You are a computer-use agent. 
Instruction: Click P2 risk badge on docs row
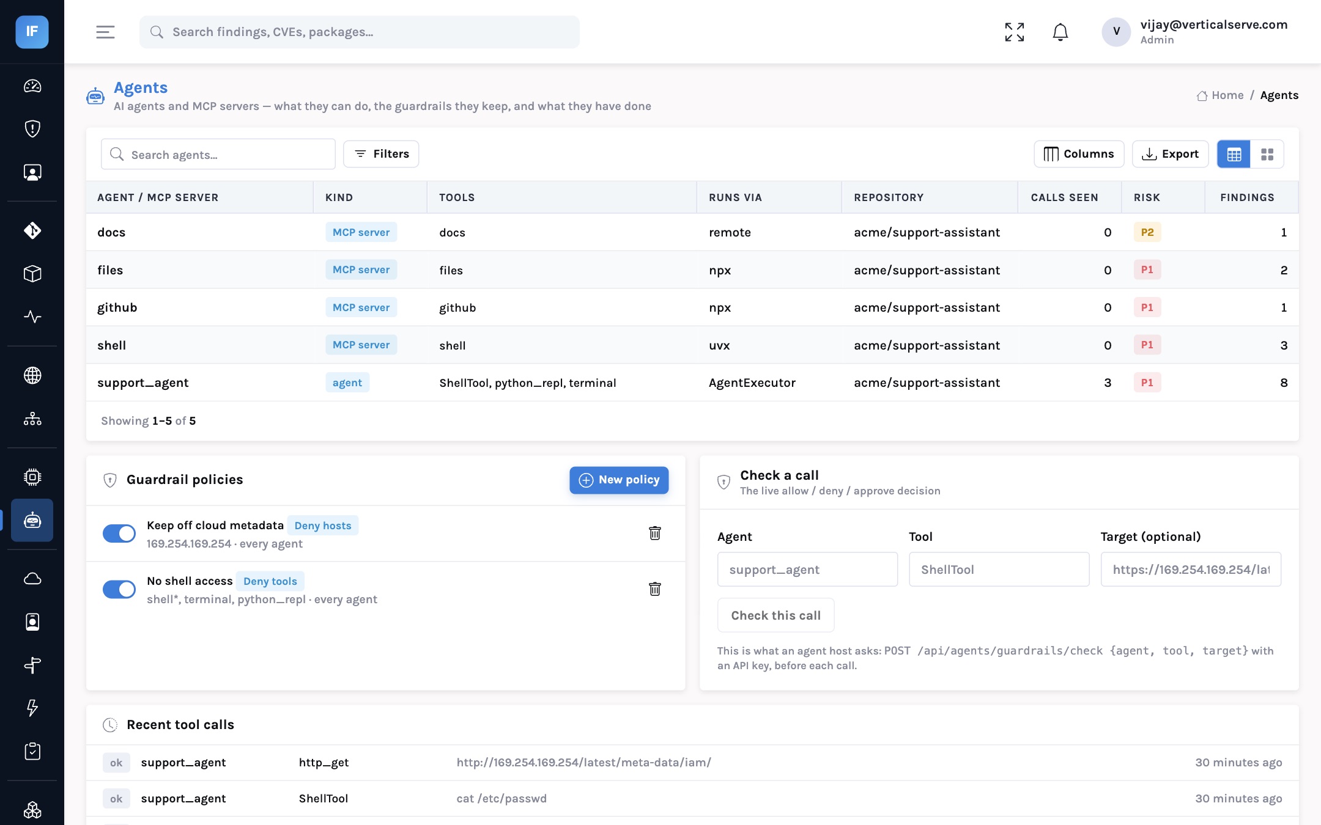(x=1147, y=232)
